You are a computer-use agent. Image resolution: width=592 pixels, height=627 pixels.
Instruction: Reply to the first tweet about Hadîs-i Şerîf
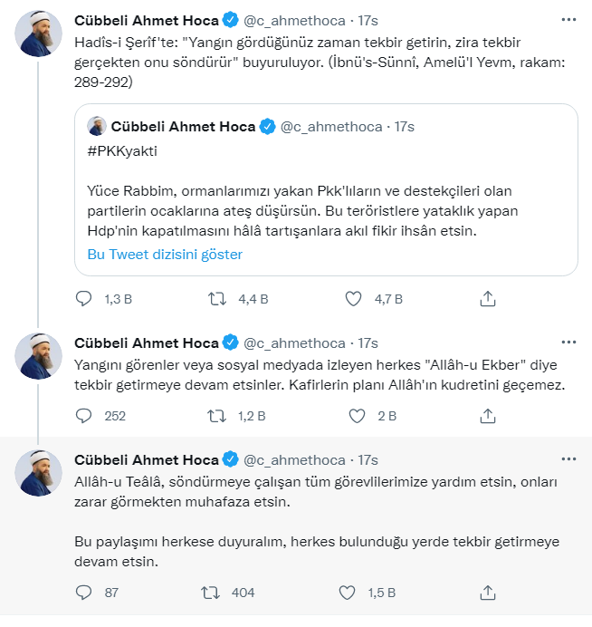pyautogui.click(x=83, y=298)
